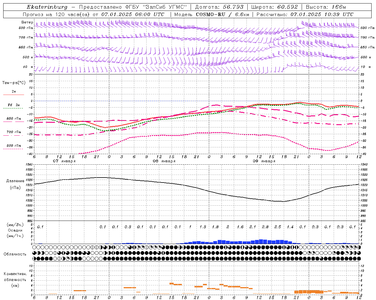This screenshot has height=300, width=376.
Task: Click the Ekaterinburg station title
Action: pyautogui.click(x=47, y=7)
